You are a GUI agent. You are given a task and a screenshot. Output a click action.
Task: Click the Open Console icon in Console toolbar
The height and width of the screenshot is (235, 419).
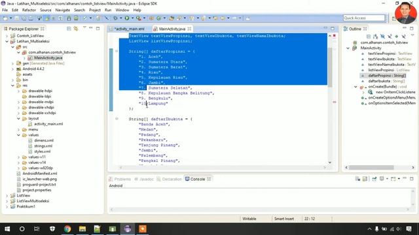pos(393,179)
